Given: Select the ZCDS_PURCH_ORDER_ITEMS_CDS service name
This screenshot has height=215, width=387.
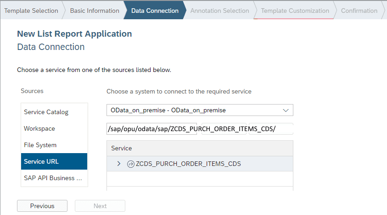Looking at the screenshot, I should (188, 164).
